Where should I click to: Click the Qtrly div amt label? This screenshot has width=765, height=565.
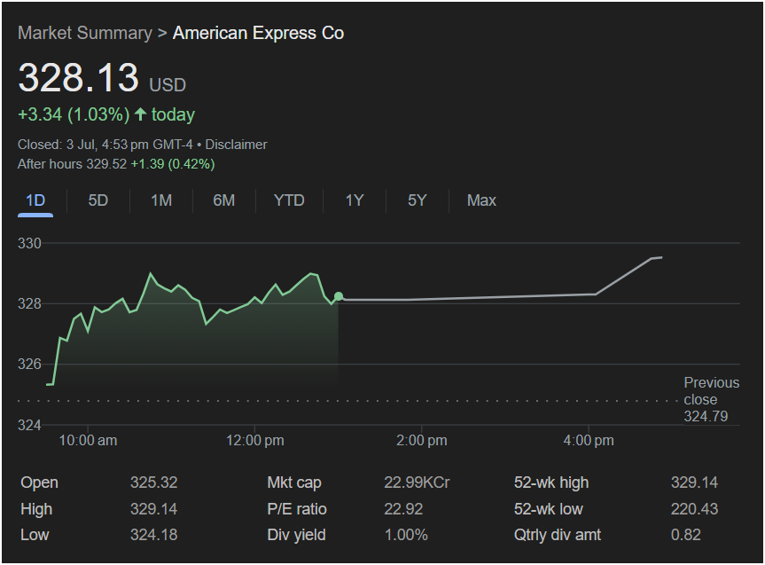point(558,535)
